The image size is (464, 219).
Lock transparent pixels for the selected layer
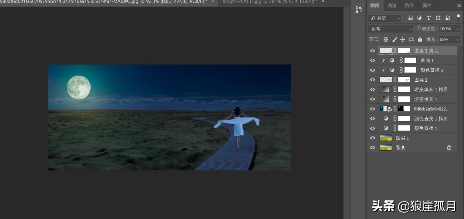pos(386,40)
